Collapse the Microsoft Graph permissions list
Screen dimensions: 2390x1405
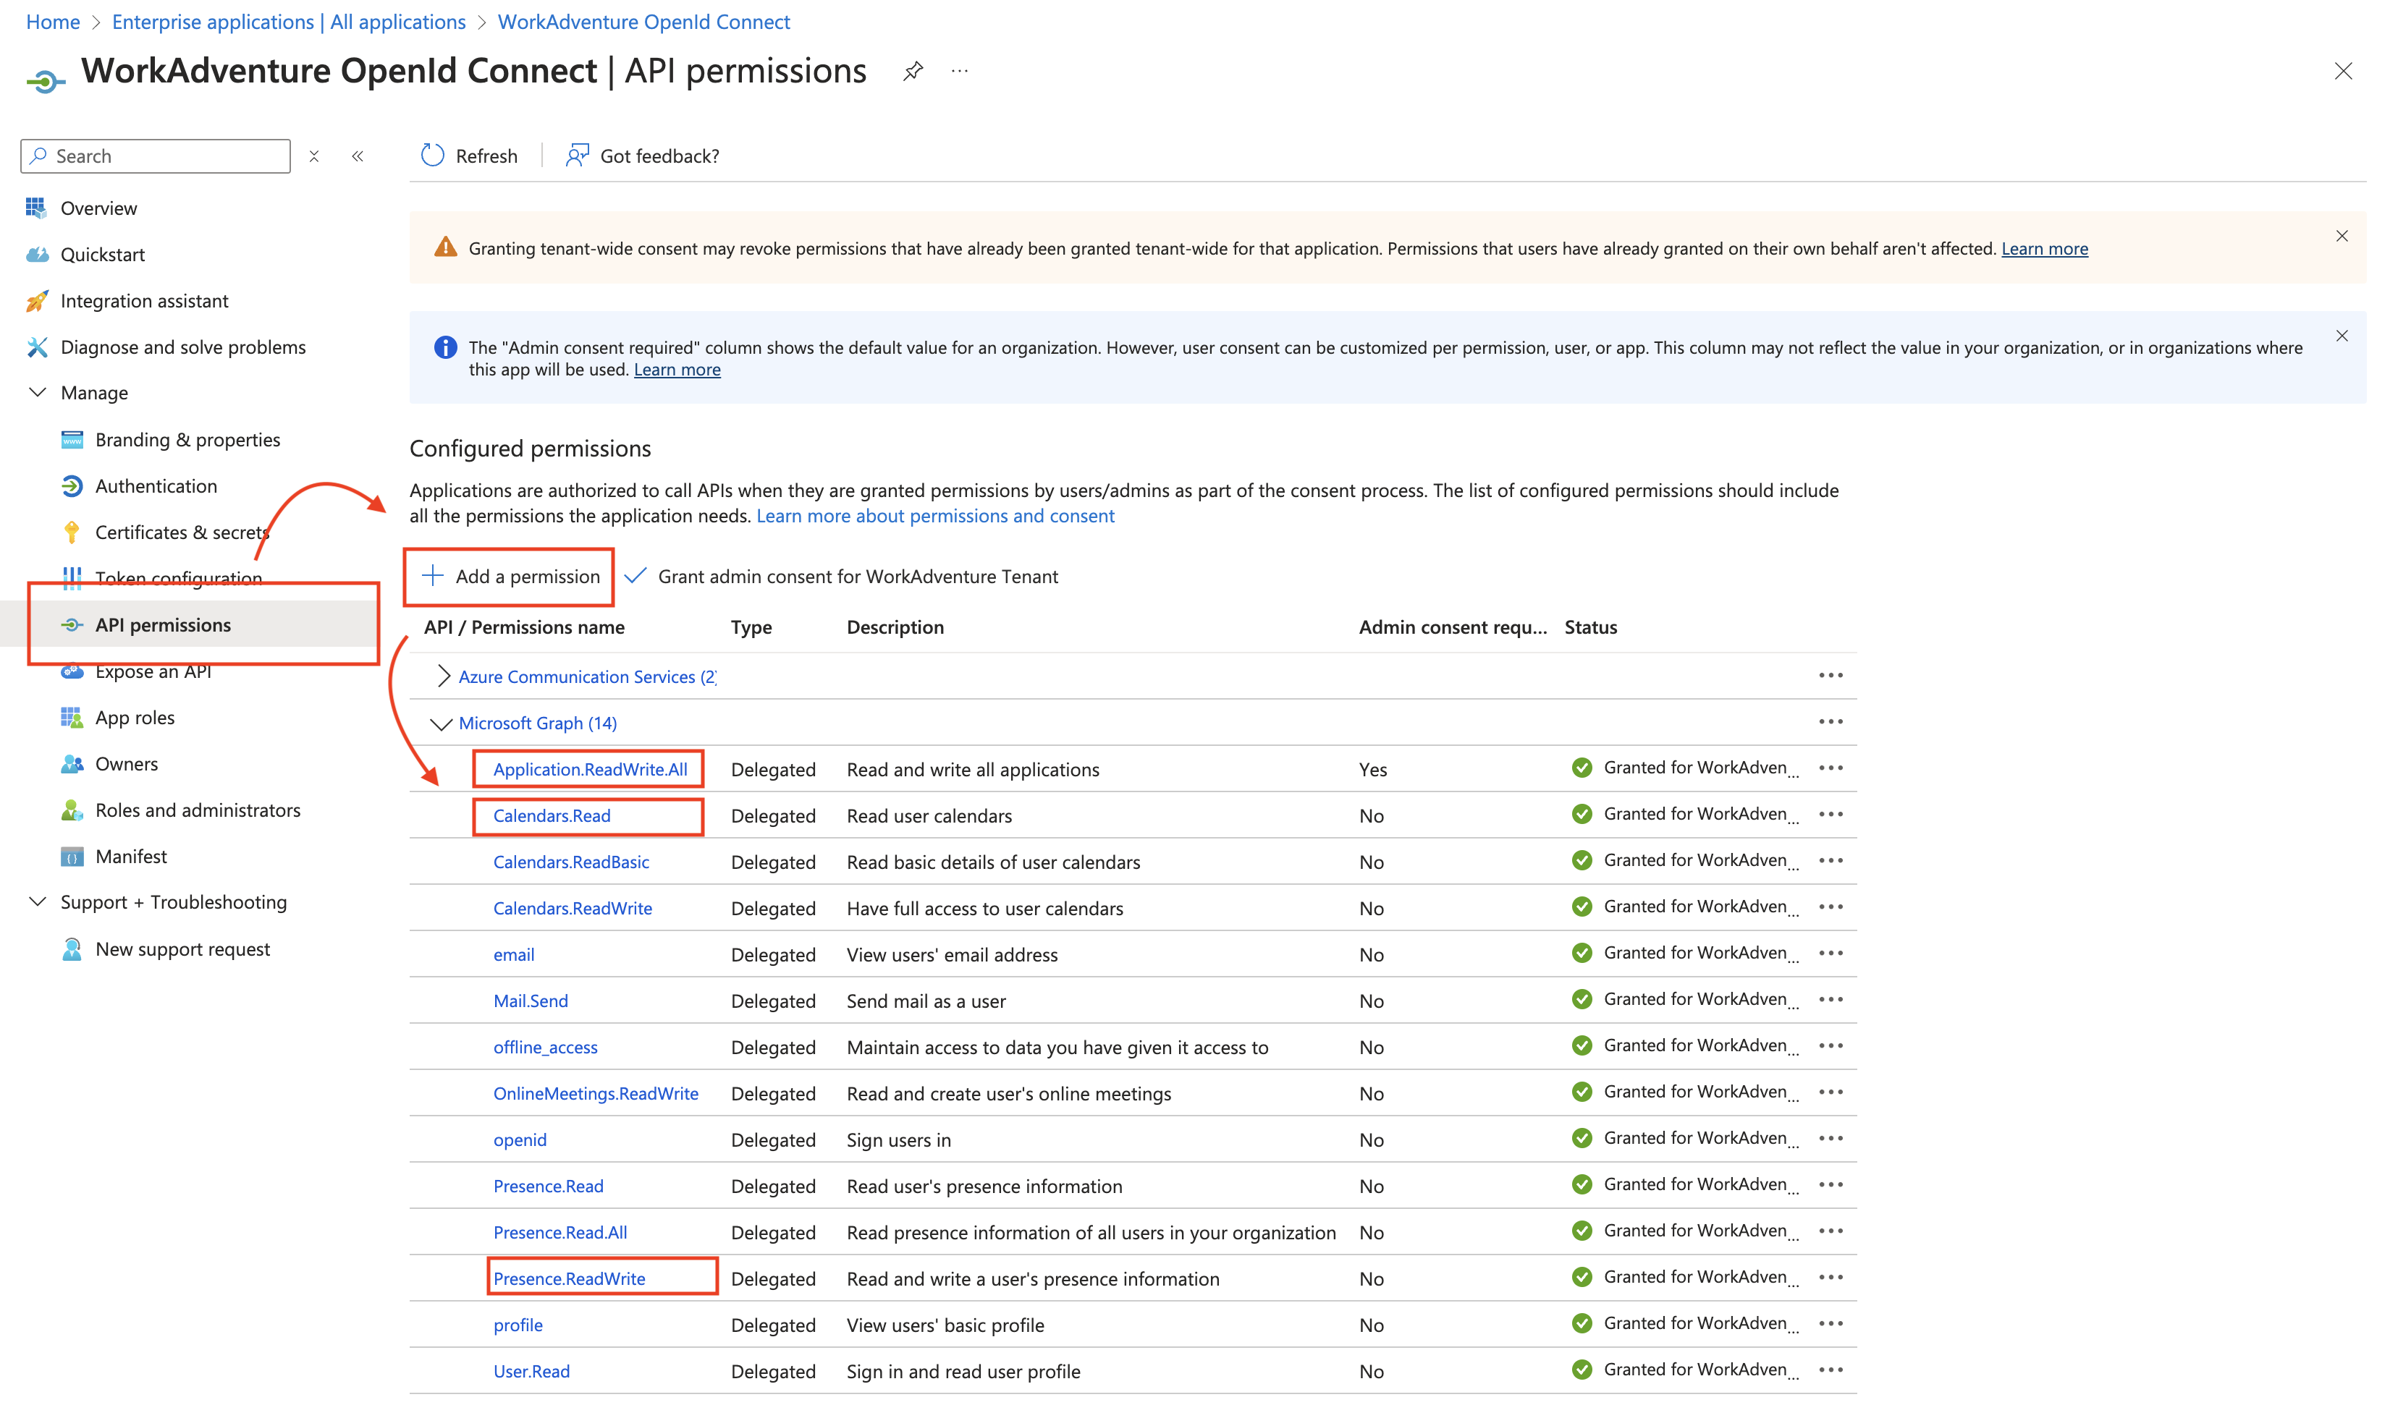pyautogui.click(x=442, y=723)
